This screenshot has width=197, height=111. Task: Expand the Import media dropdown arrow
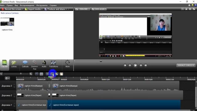coord(42,9)
